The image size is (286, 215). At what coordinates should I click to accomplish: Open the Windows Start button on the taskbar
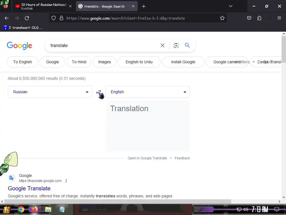(x=6, y=209)
